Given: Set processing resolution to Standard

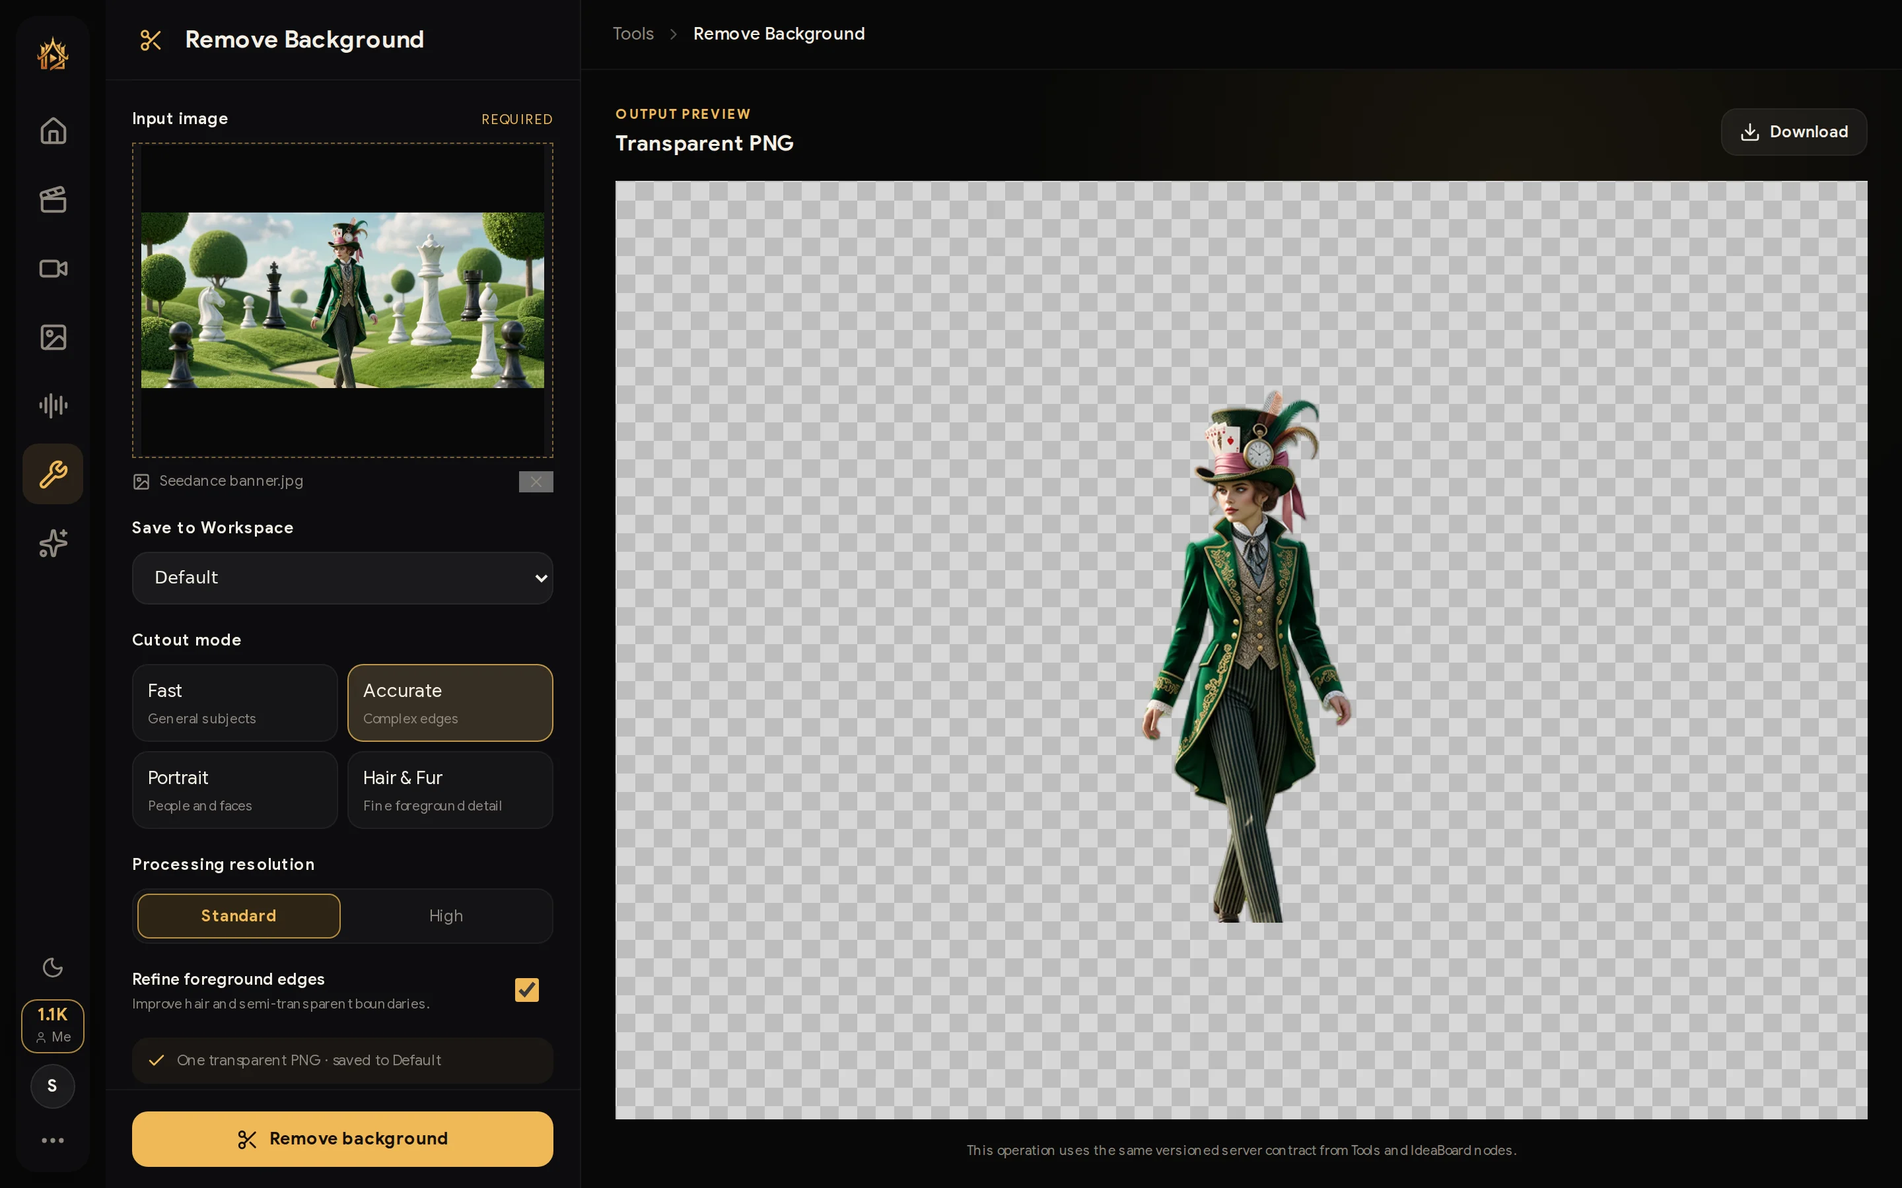Looking at the screenshot, I should (239, 915).
